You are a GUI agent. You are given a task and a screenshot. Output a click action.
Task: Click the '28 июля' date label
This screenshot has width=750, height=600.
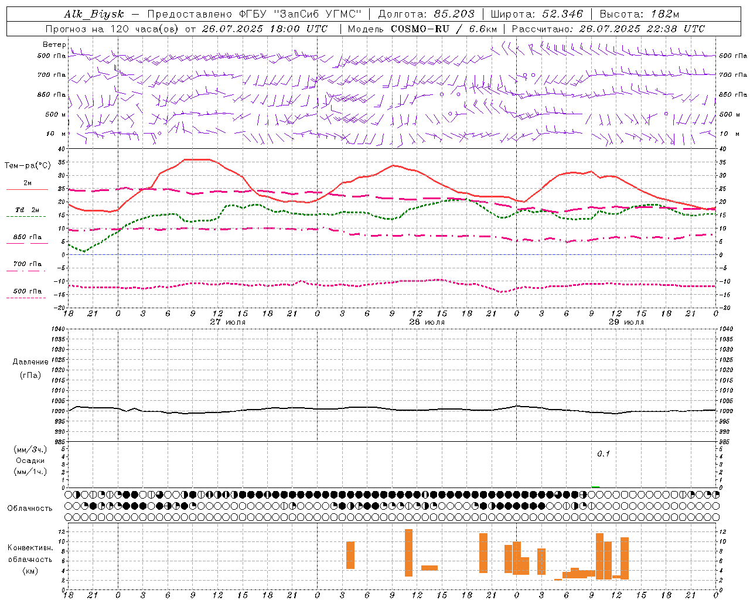[x=427, y=322]
